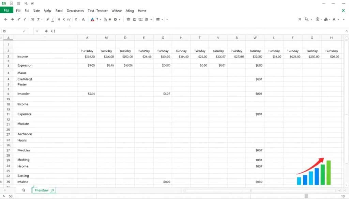The image size is (349, 199).
Task: Open the last dropdown arrow at toolbar far right
Action: (344, 19)
